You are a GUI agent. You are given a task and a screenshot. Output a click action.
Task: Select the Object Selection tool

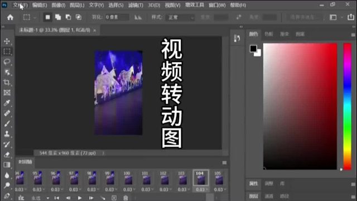(x=7, y=72)
